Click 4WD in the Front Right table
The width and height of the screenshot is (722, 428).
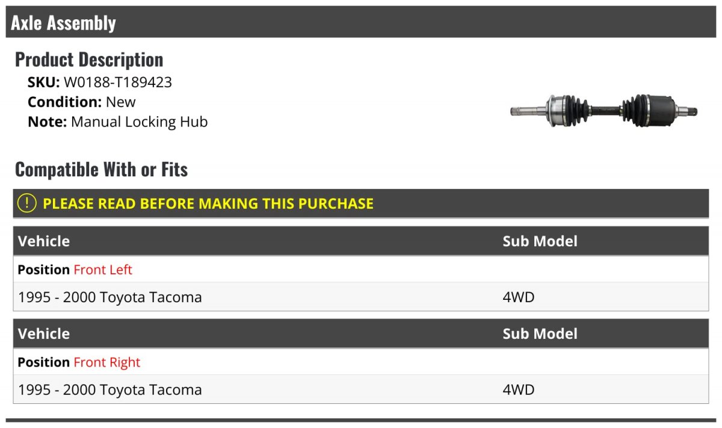click(518, 389)
